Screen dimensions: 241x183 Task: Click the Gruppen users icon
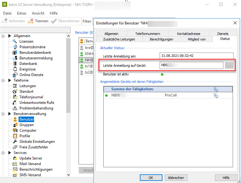click(15, 125)
